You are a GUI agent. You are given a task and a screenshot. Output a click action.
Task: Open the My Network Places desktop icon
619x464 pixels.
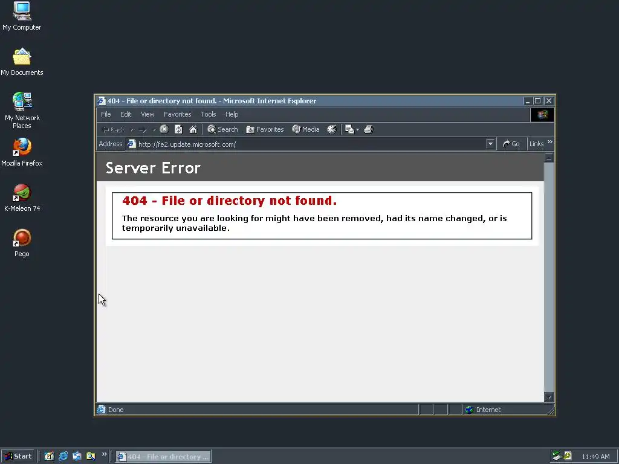(x=22, y=111)
